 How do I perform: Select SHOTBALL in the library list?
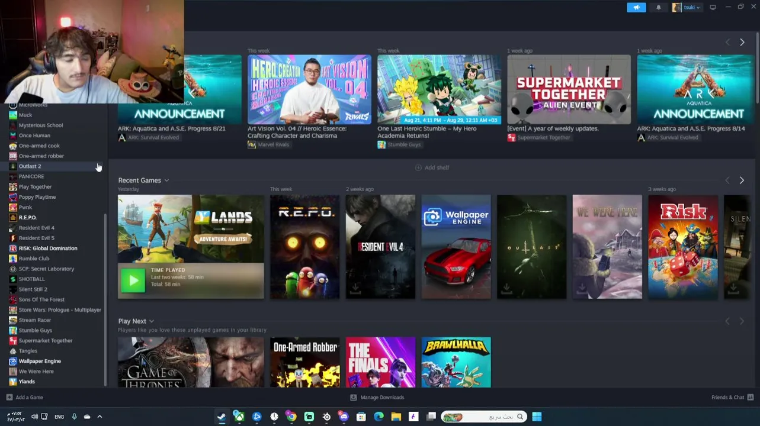point(31,279)
